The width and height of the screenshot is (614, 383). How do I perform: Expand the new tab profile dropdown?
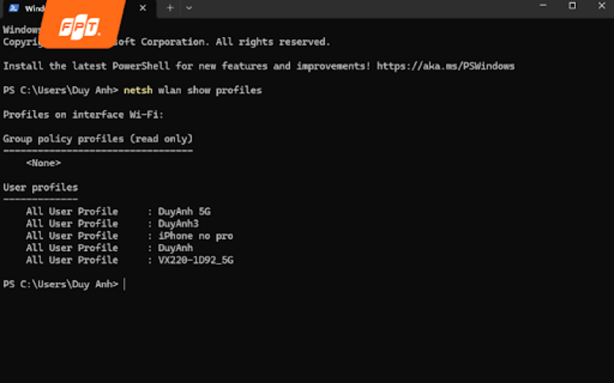point(189,8)
